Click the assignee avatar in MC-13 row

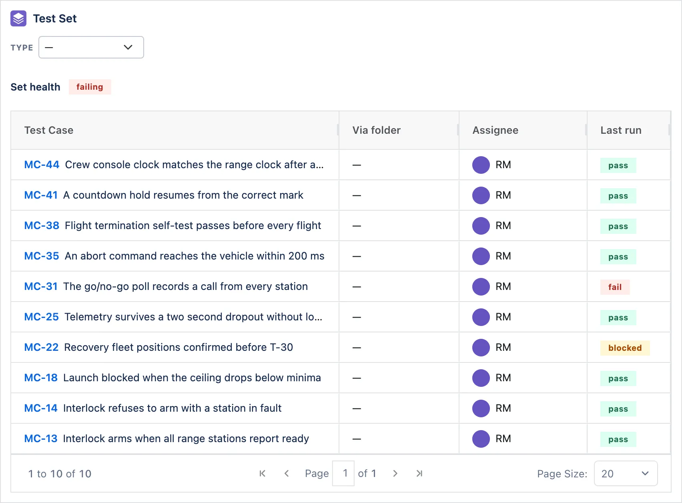point(481,439)
